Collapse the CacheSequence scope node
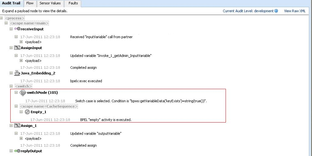This screenshot has width=312, height=156. click(16, 106)
